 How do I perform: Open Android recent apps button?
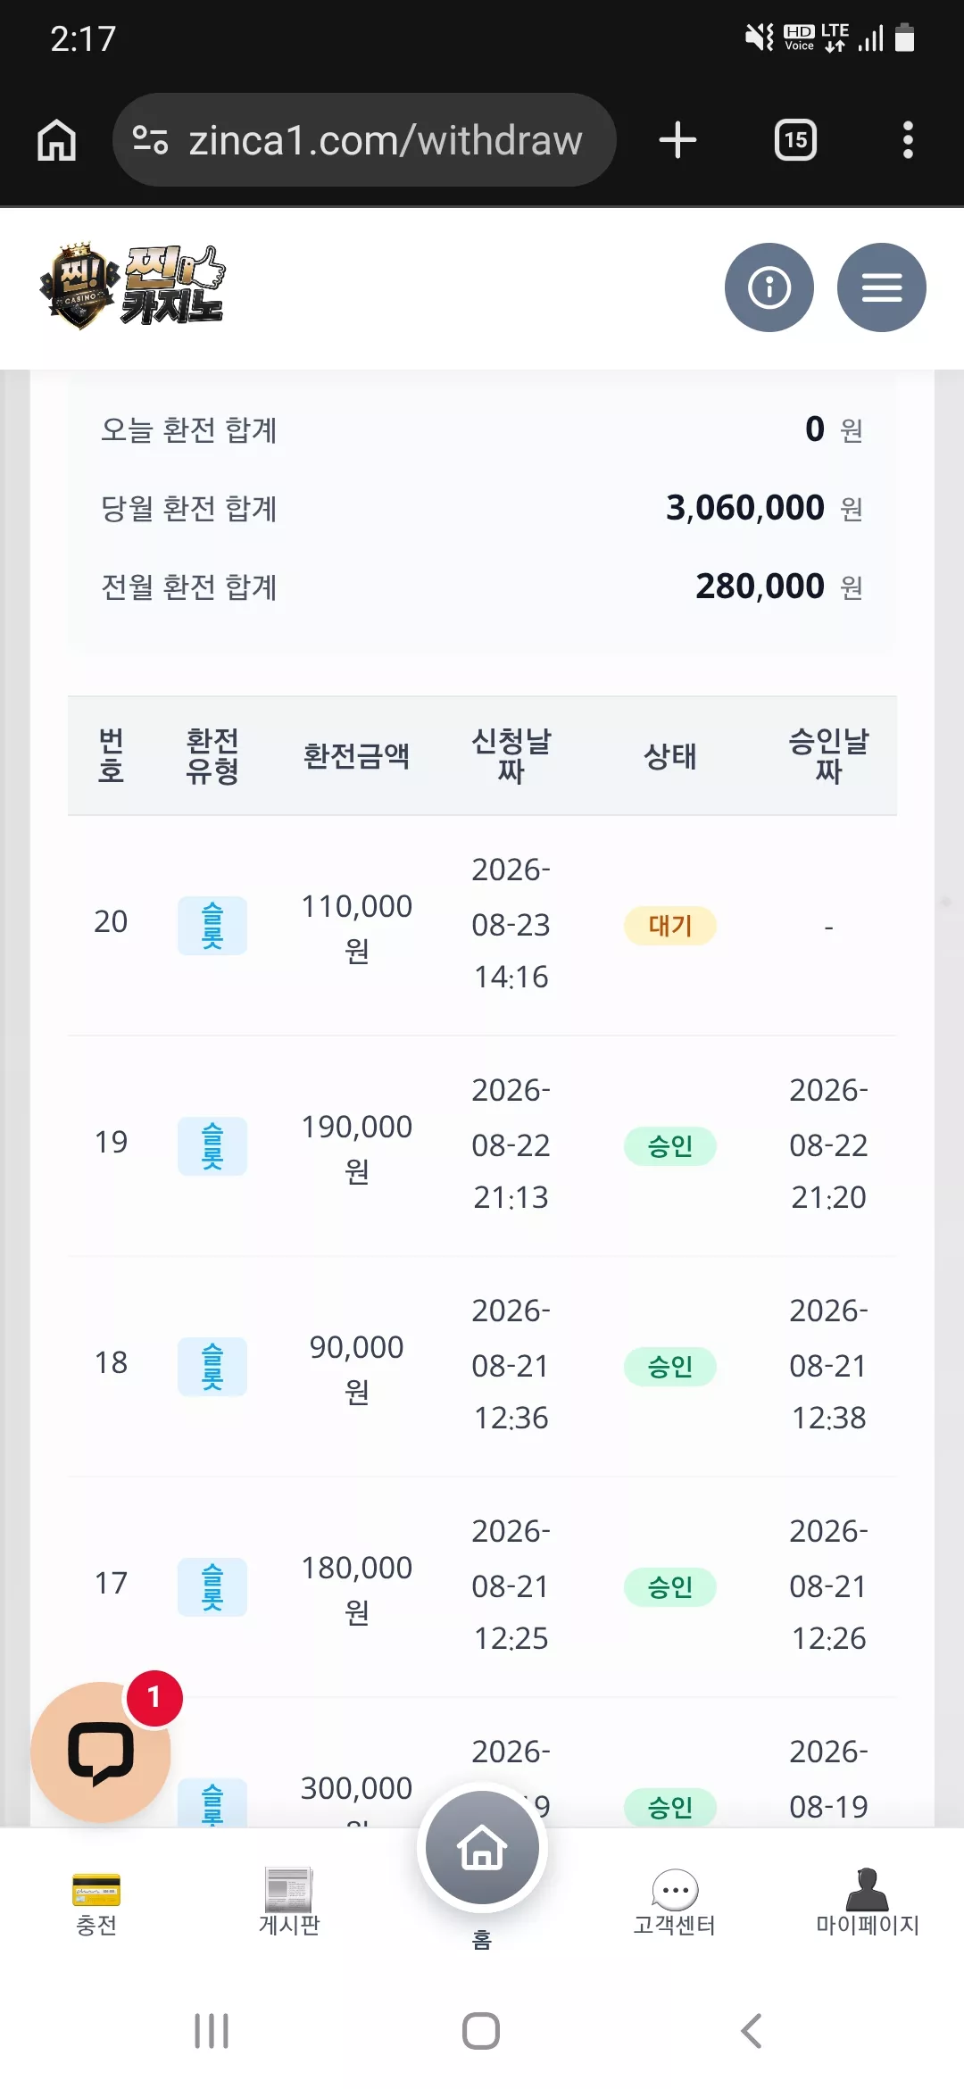point(212,2031)
